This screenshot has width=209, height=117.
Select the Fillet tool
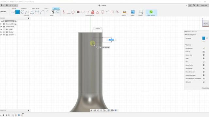coord(48,12)
